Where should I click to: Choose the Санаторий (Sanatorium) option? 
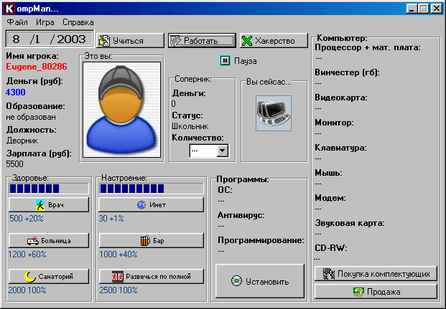pyautogui.click(x=49, y=276)
